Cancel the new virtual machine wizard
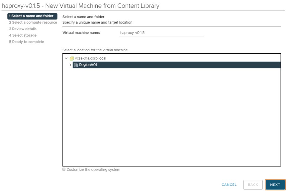 click(x=229, y=185)
